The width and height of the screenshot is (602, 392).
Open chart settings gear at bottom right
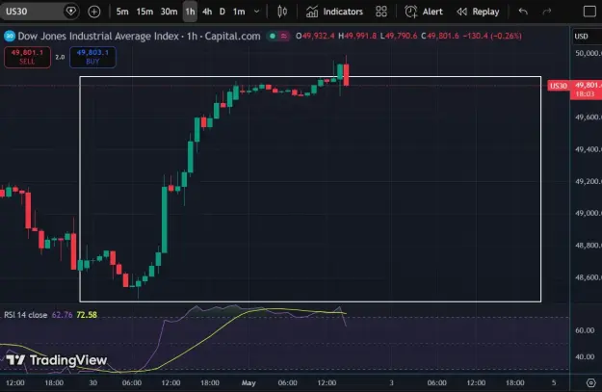pos(590,382)
